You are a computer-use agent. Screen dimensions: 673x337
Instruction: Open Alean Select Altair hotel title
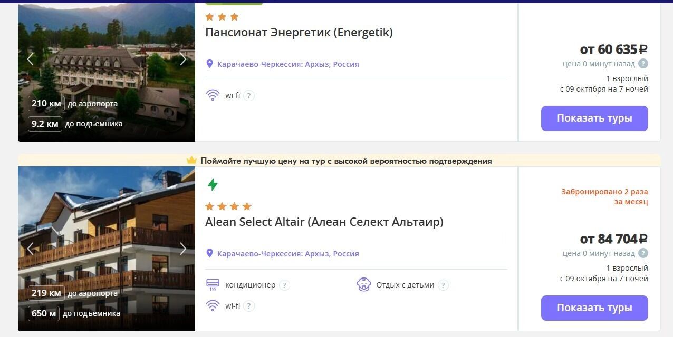tap(324, 222)
